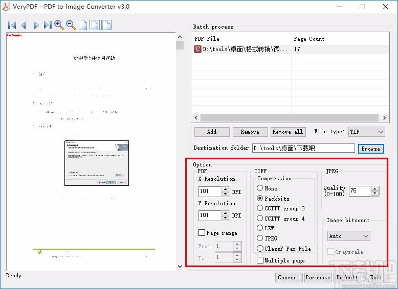This screenshot has height=289, width=398.
Task: Decrease page range To value
Action: (237, 259)
